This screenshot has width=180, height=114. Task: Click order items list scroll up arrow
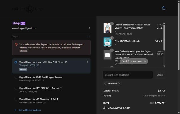(x=164, y=23)
